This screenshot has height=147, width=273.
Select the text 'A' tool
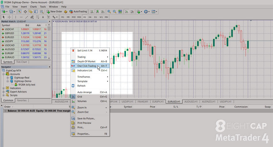click(43, 17)
